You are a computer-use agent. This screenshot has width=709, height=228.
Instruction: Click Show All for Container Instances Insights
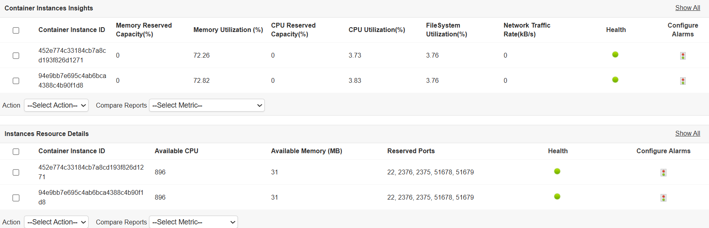[x=687, y=8]
